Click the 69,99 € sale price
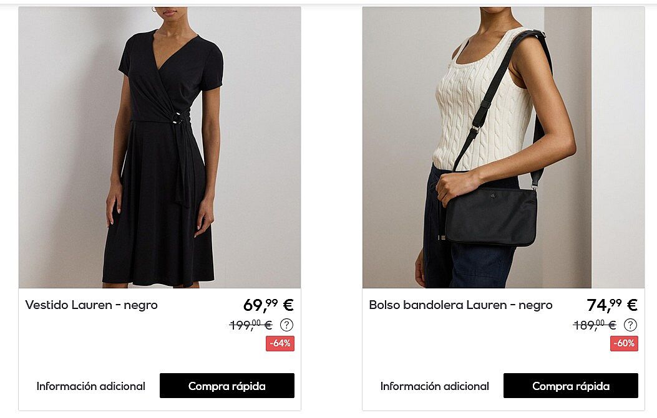Viewport: 657px width, 418px height. [x=268, y=305]
